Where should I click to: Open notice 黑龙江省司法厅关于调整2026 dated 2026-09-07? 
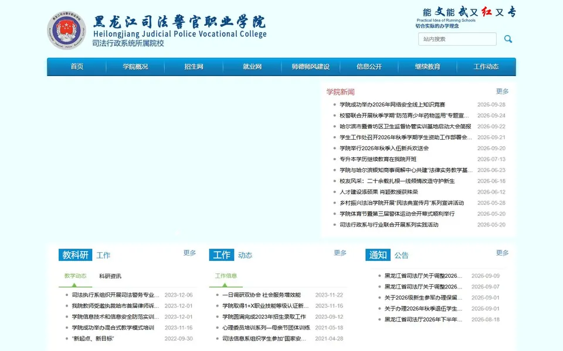point(423,287)
